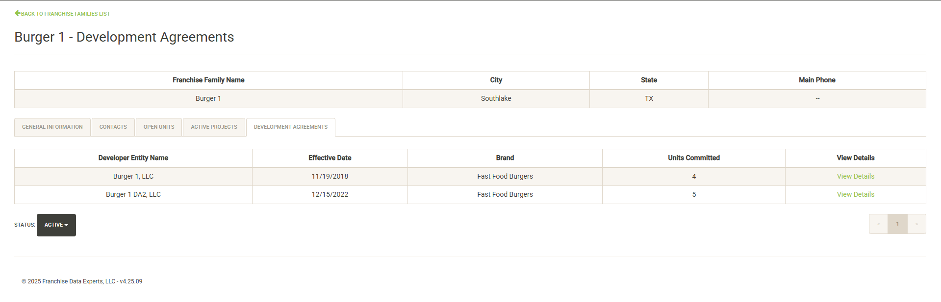
Task: Select the Development Agreements tab
Action: (291, 127)
